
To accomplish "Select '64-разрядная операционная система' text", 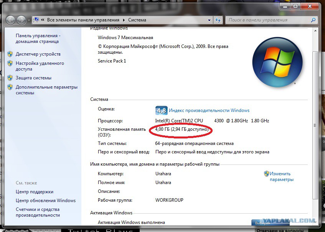I will (x=195, y=143).
